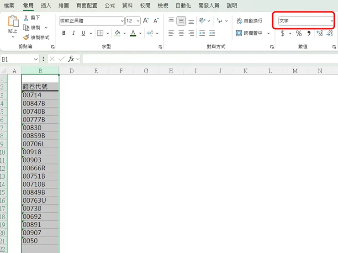Select cell containing 00847B
Viewport: 338px width, 253px height.
click(x=40, y=104)
